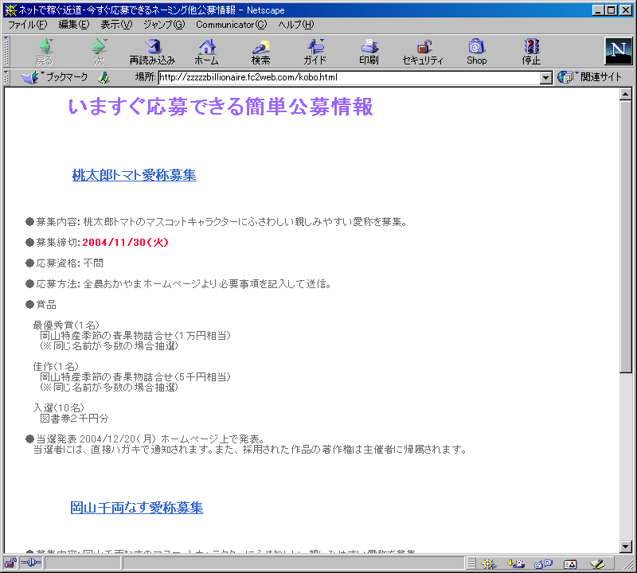
Task: Click the component bar grip handle
Action: pyautogui.click(x=471, y=563)
